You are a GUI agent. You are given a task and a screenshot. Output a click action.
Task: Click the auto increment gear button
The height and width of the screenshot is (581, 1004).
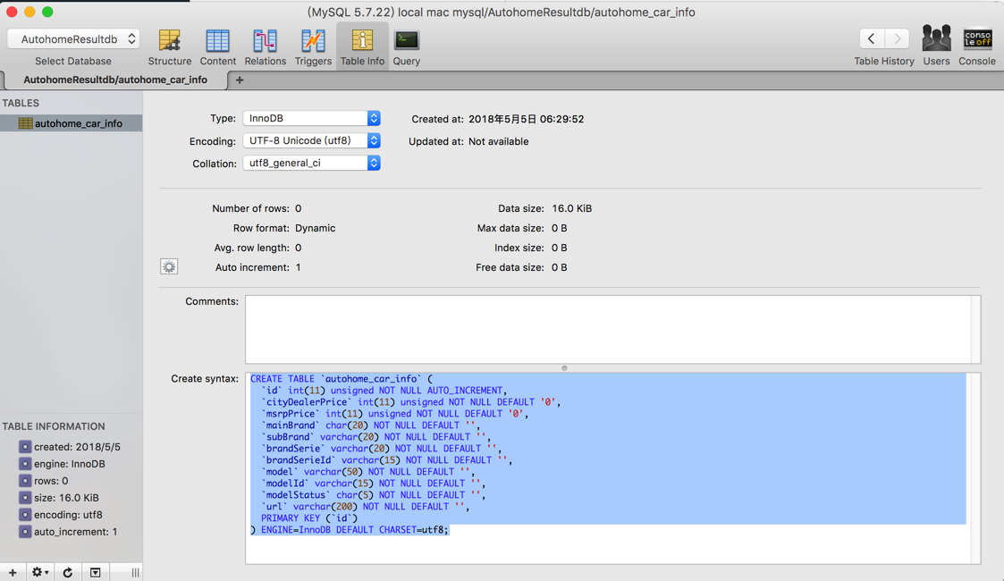[169, 267]
